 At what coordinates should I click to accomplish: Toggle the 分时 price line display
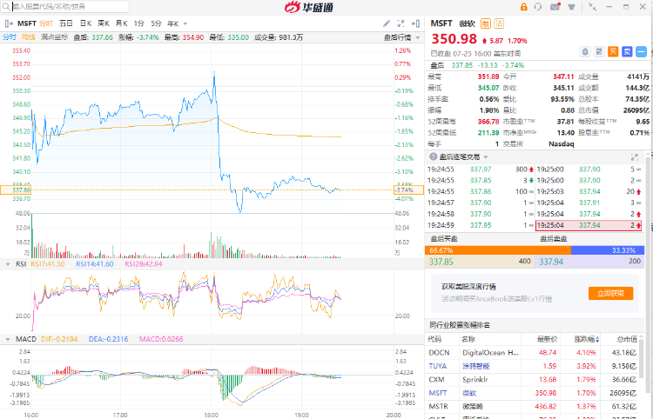(x=9, y=37)
